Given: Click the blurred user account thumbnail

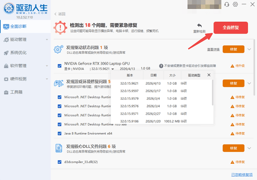Looking at the screenshot, I should coord(204,4).
